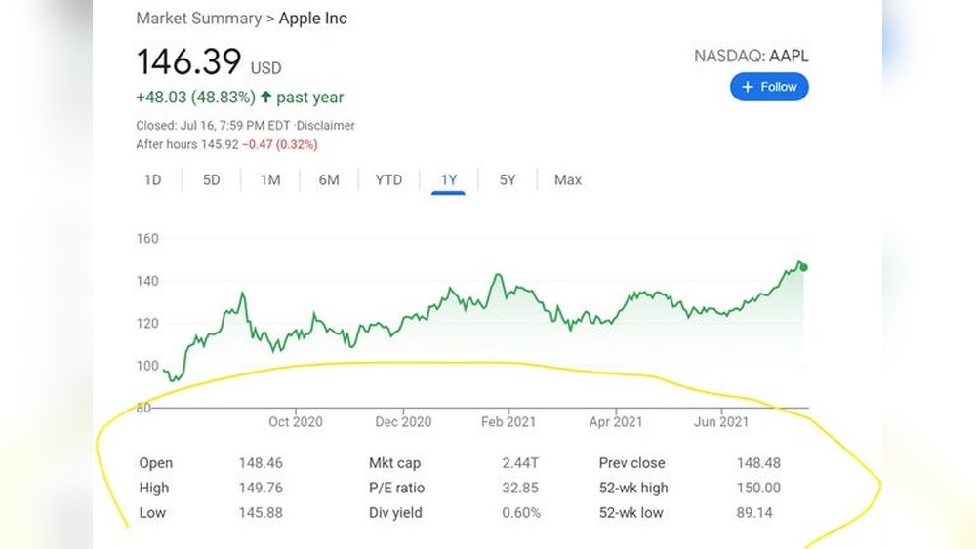The image size is (976, 549).
Task: Click the Follow button
Action: (x=769, y=87)
